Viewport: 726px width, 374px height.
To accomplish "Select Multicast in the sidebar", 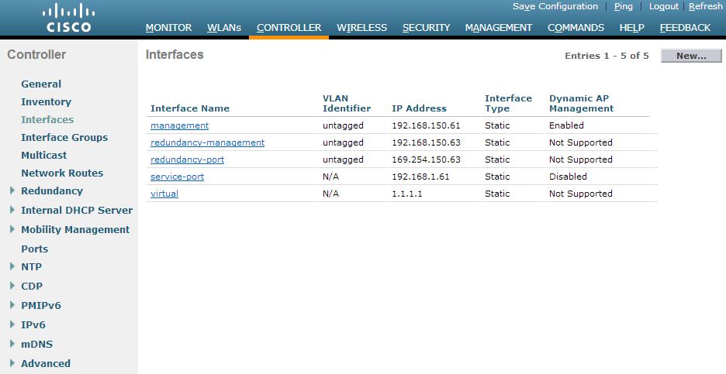I will [x=44, y=156].
